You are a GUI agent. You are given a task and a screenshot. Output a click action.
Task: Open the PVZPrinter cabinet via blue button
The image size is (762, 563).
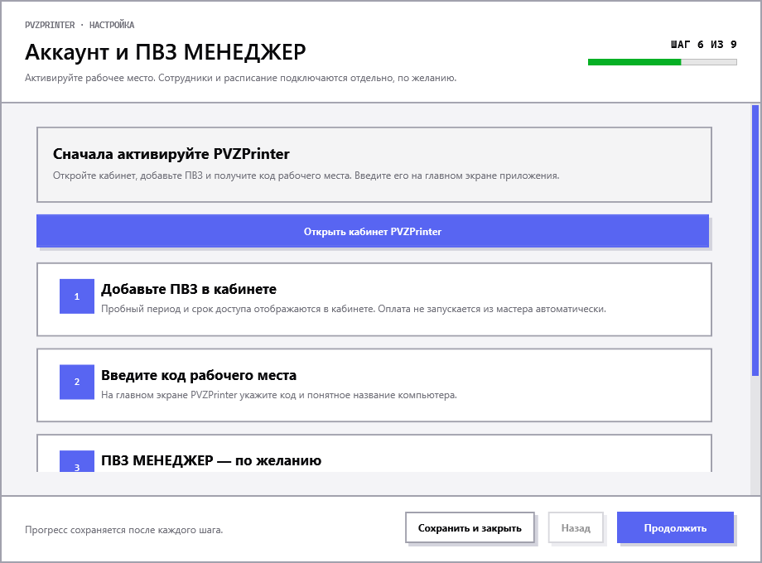tap(373, 231)
